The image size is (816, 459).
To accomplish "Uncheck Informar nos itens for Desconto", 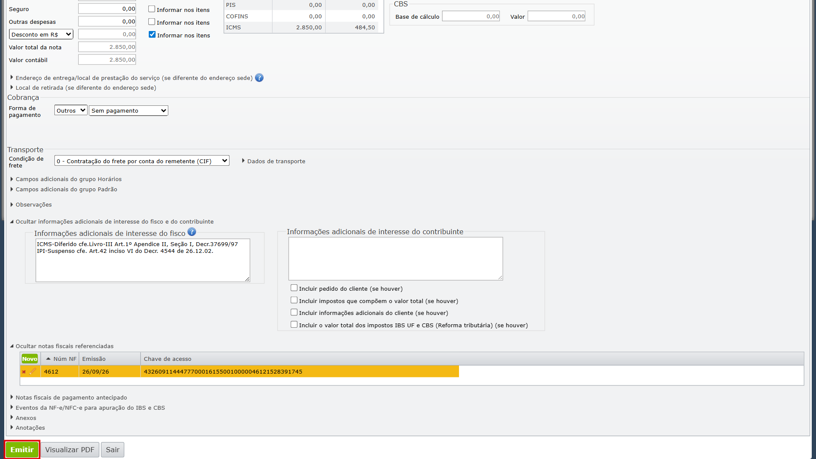I will [x=152, y=34].
